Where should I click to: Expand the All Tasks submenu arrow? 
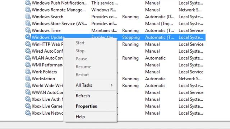point(112,85)
